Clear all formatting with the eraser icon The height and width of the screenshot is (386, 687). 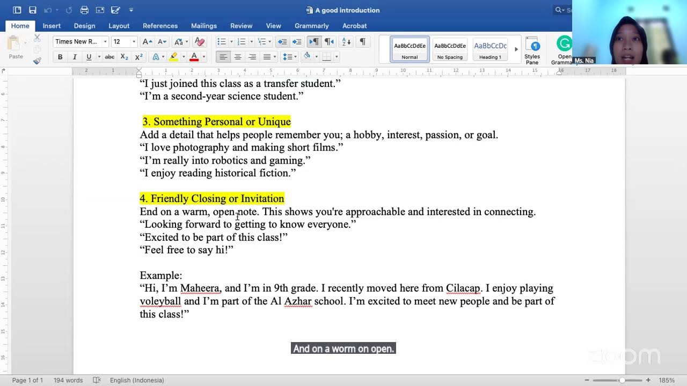[200, 41]
